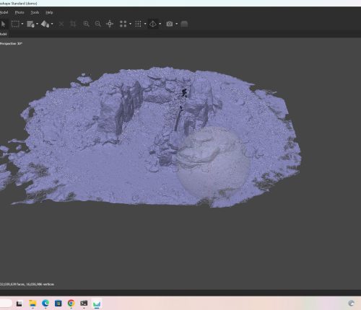Choose the Resize Region tool

[30, 24]
